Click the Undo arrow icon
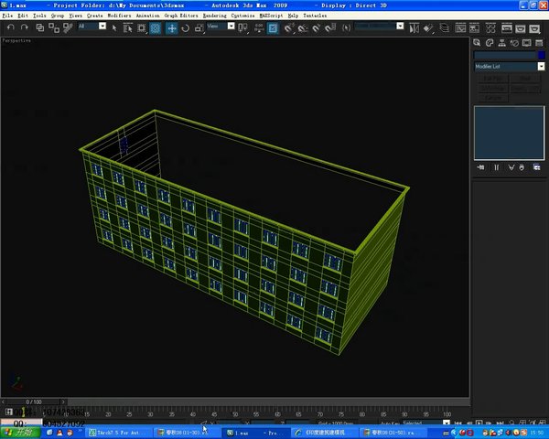This screenshot has width=549, height=439. (11, 27)
